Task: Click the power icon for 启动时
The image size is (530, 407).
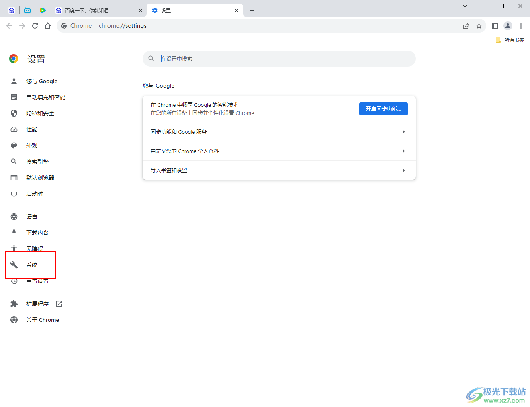Action: [x=14, y=194]
